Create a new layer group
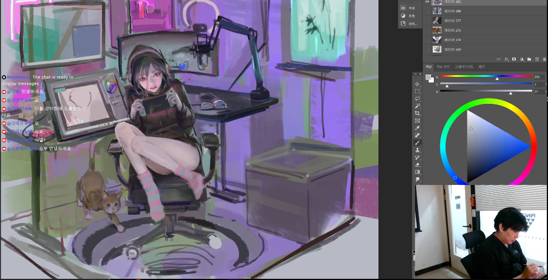This screenshot has height=280, width=548. tap(529, 59)
